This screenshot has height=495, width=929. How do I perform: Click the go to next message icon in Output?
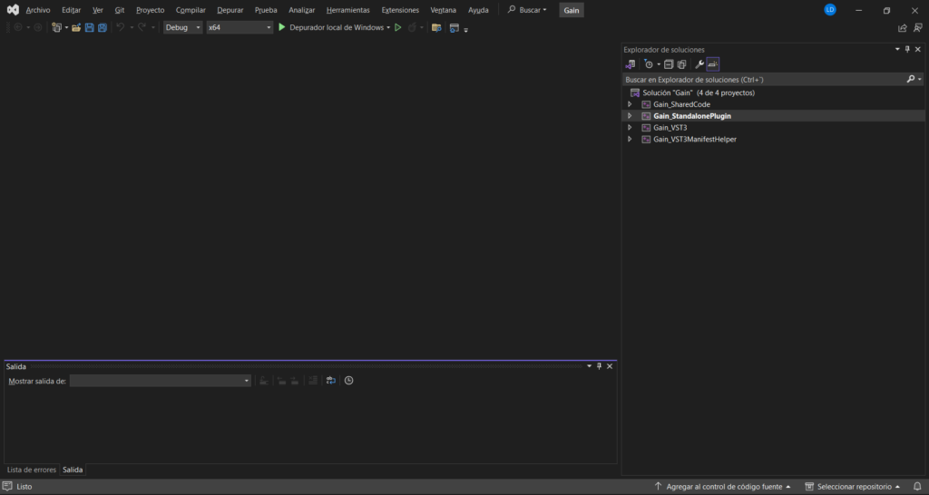click(x=295, y=381)
